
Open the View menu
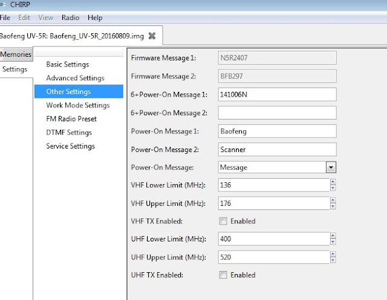point(46,18)
